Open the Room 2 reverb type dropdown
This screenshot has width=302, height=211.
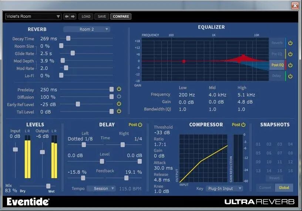(87, 29)
